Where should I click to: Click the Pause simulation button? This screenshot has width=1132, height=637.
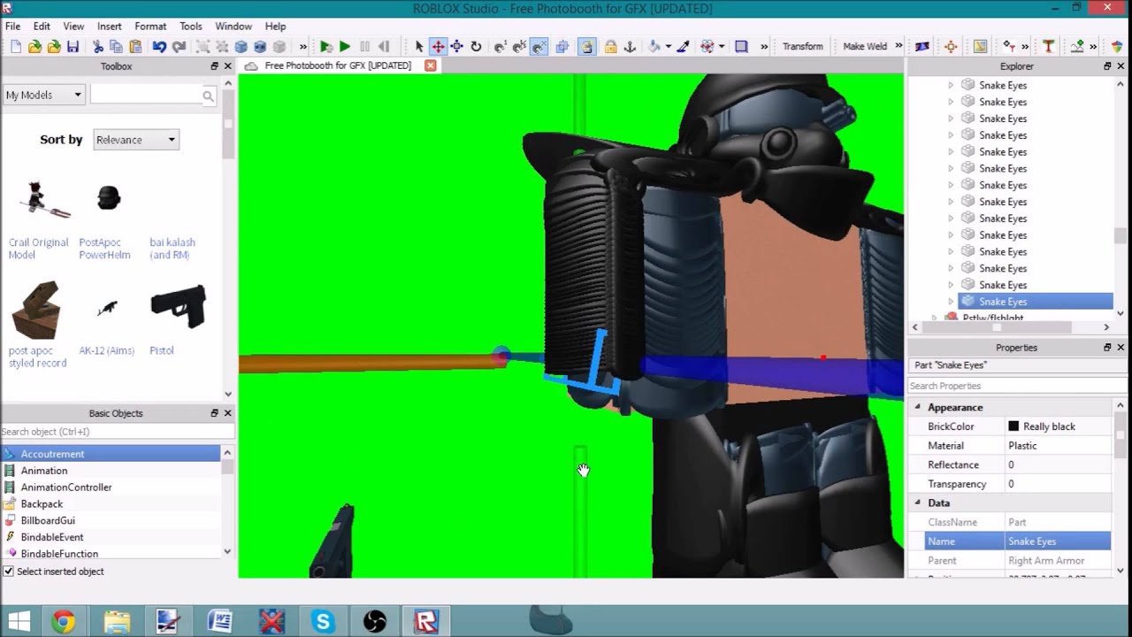[x=364, y=47]
